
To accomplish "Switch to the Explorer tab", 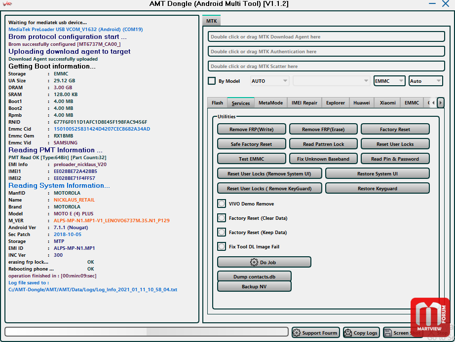I will (336, 103).
